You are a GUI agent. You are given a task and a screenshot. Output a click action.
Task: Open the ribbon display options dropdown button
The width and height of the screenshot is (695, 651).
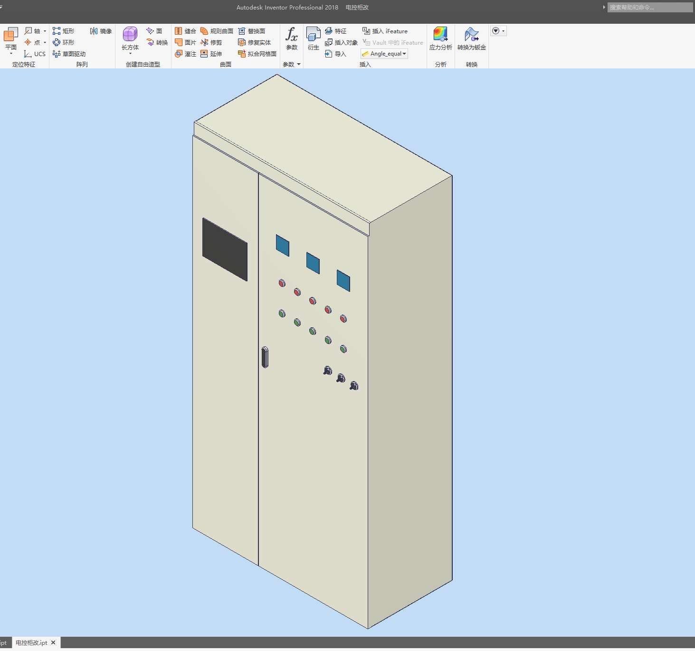[498, 31]
